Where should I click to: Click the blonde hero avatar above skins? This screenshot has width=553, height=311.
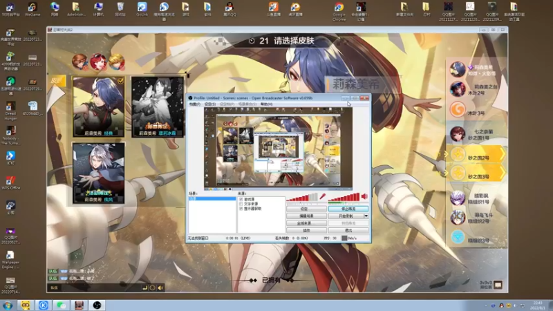click(116, 62)
